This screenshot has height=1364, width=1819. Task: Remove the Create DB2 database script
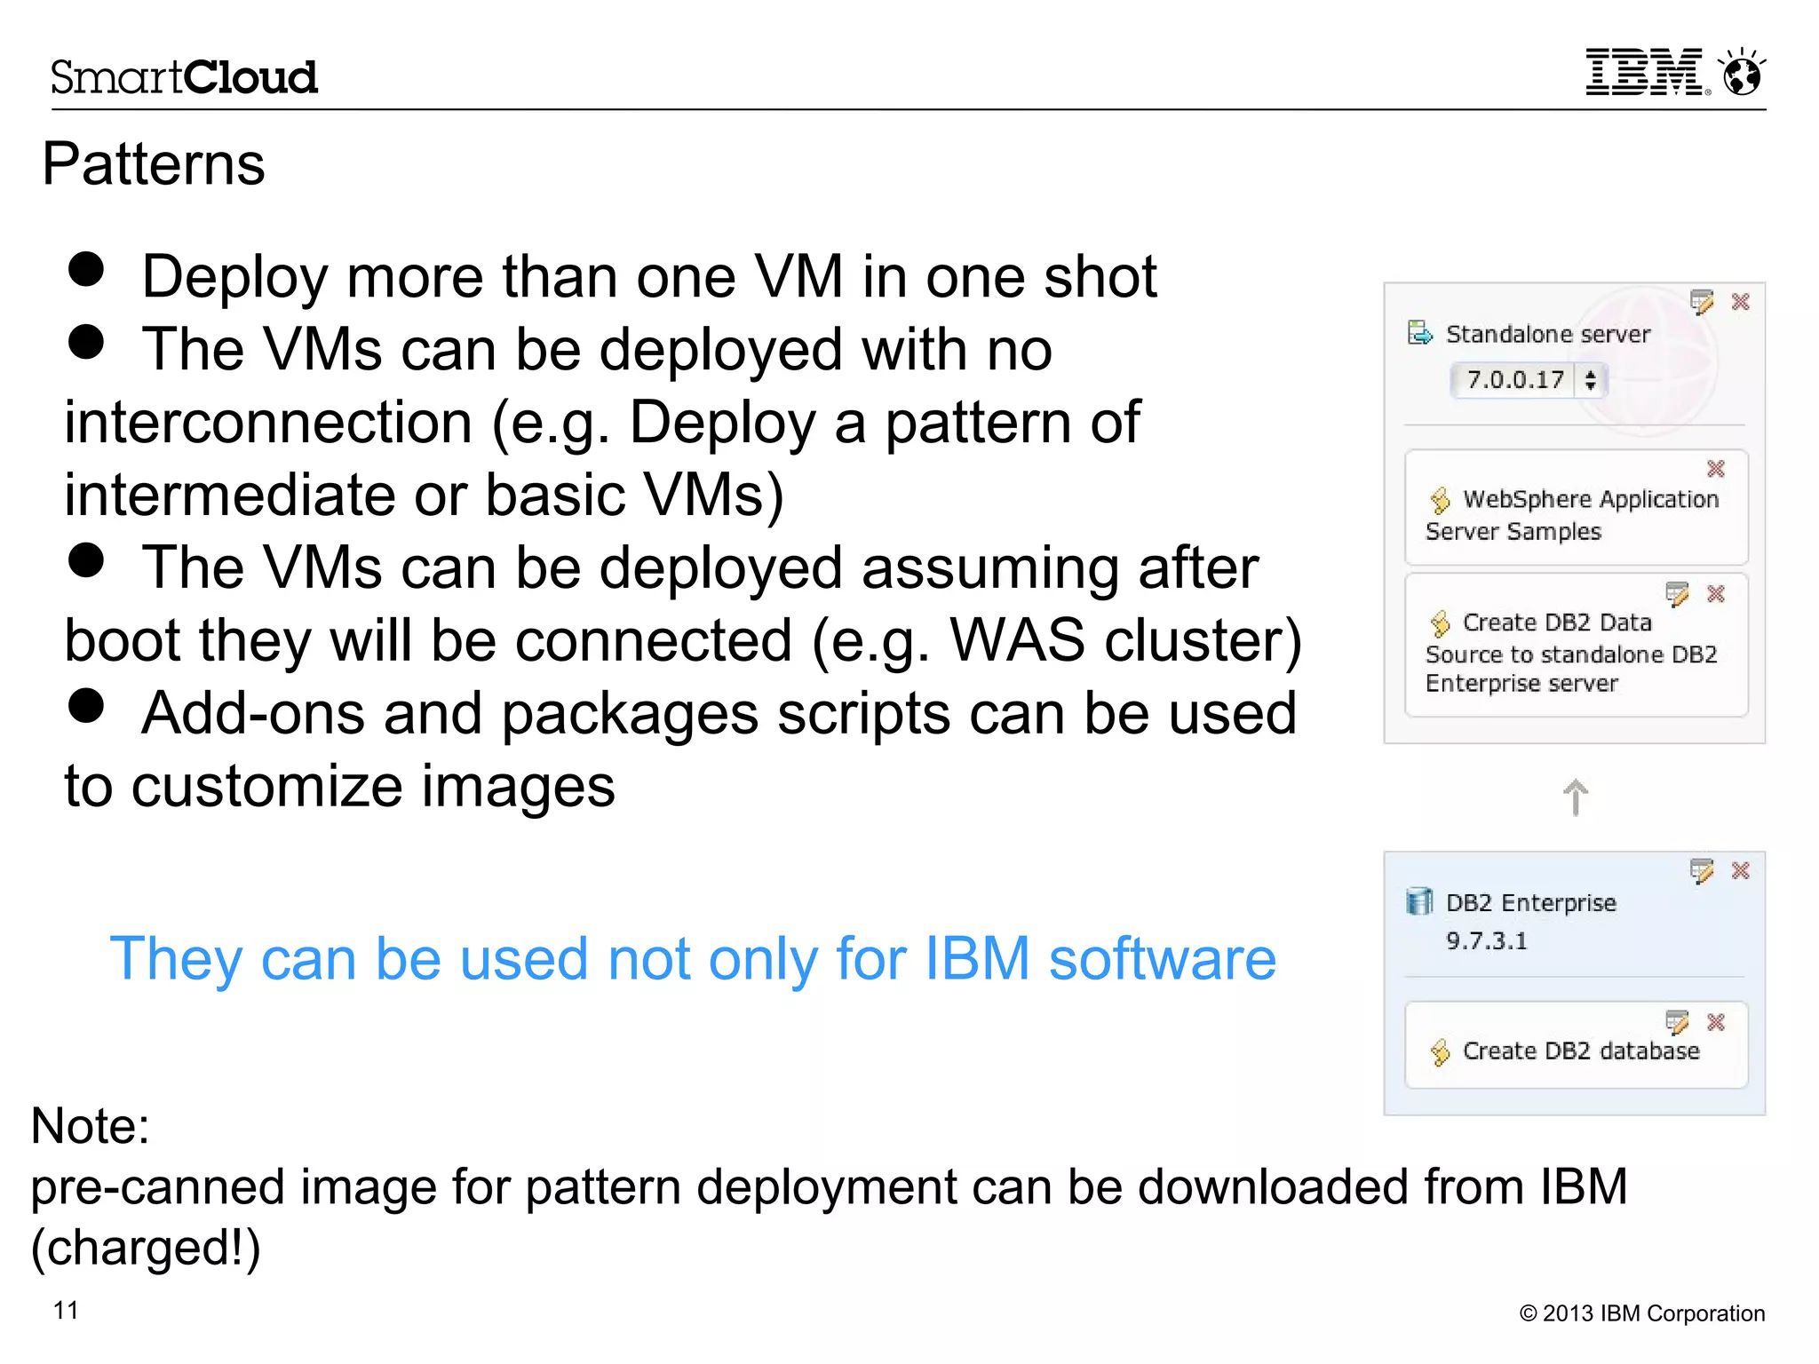pyautogui.click(x=1716, y=1022)
